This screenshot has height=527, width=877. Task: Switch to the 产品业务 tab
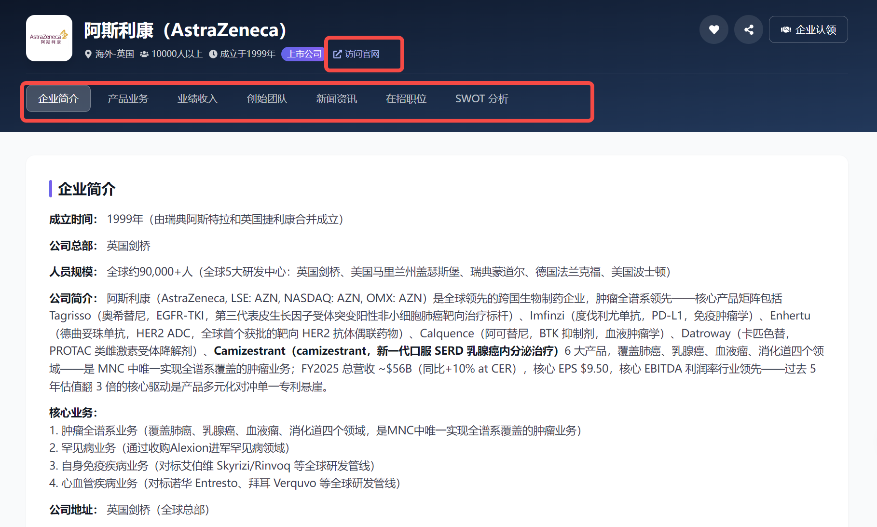pyautogui.click(x=128, y=98)
